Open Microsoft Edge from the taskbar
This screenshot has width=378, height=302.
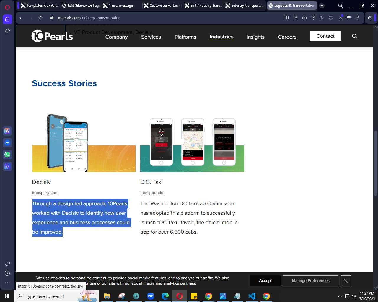click(x=165, y=296)
